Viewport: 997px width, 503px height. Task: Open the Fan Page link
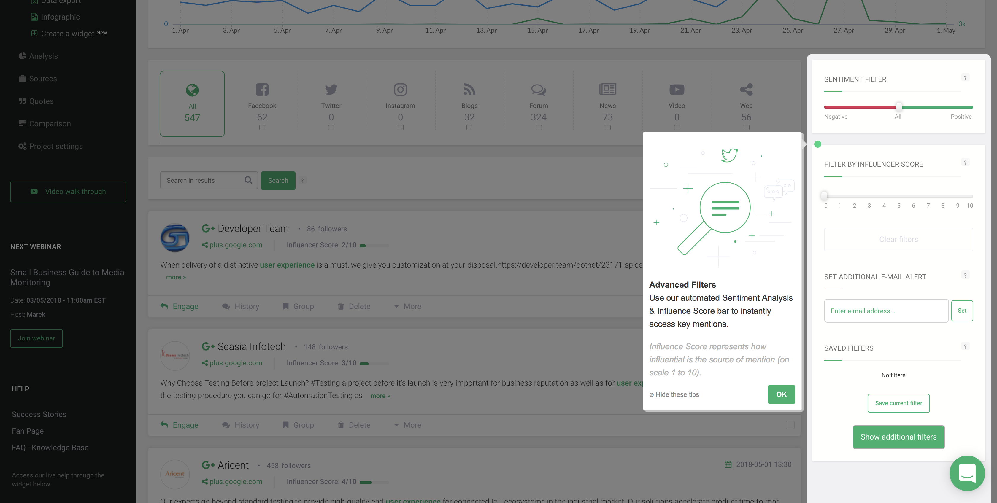click(x=28, y=431)
